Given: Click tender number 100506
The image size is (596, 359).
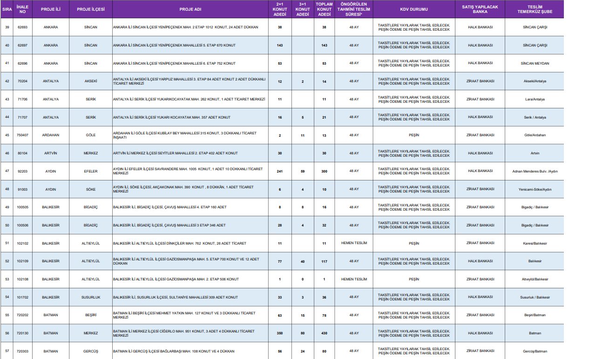Looking at the screenshot, I should click(23, 225).
